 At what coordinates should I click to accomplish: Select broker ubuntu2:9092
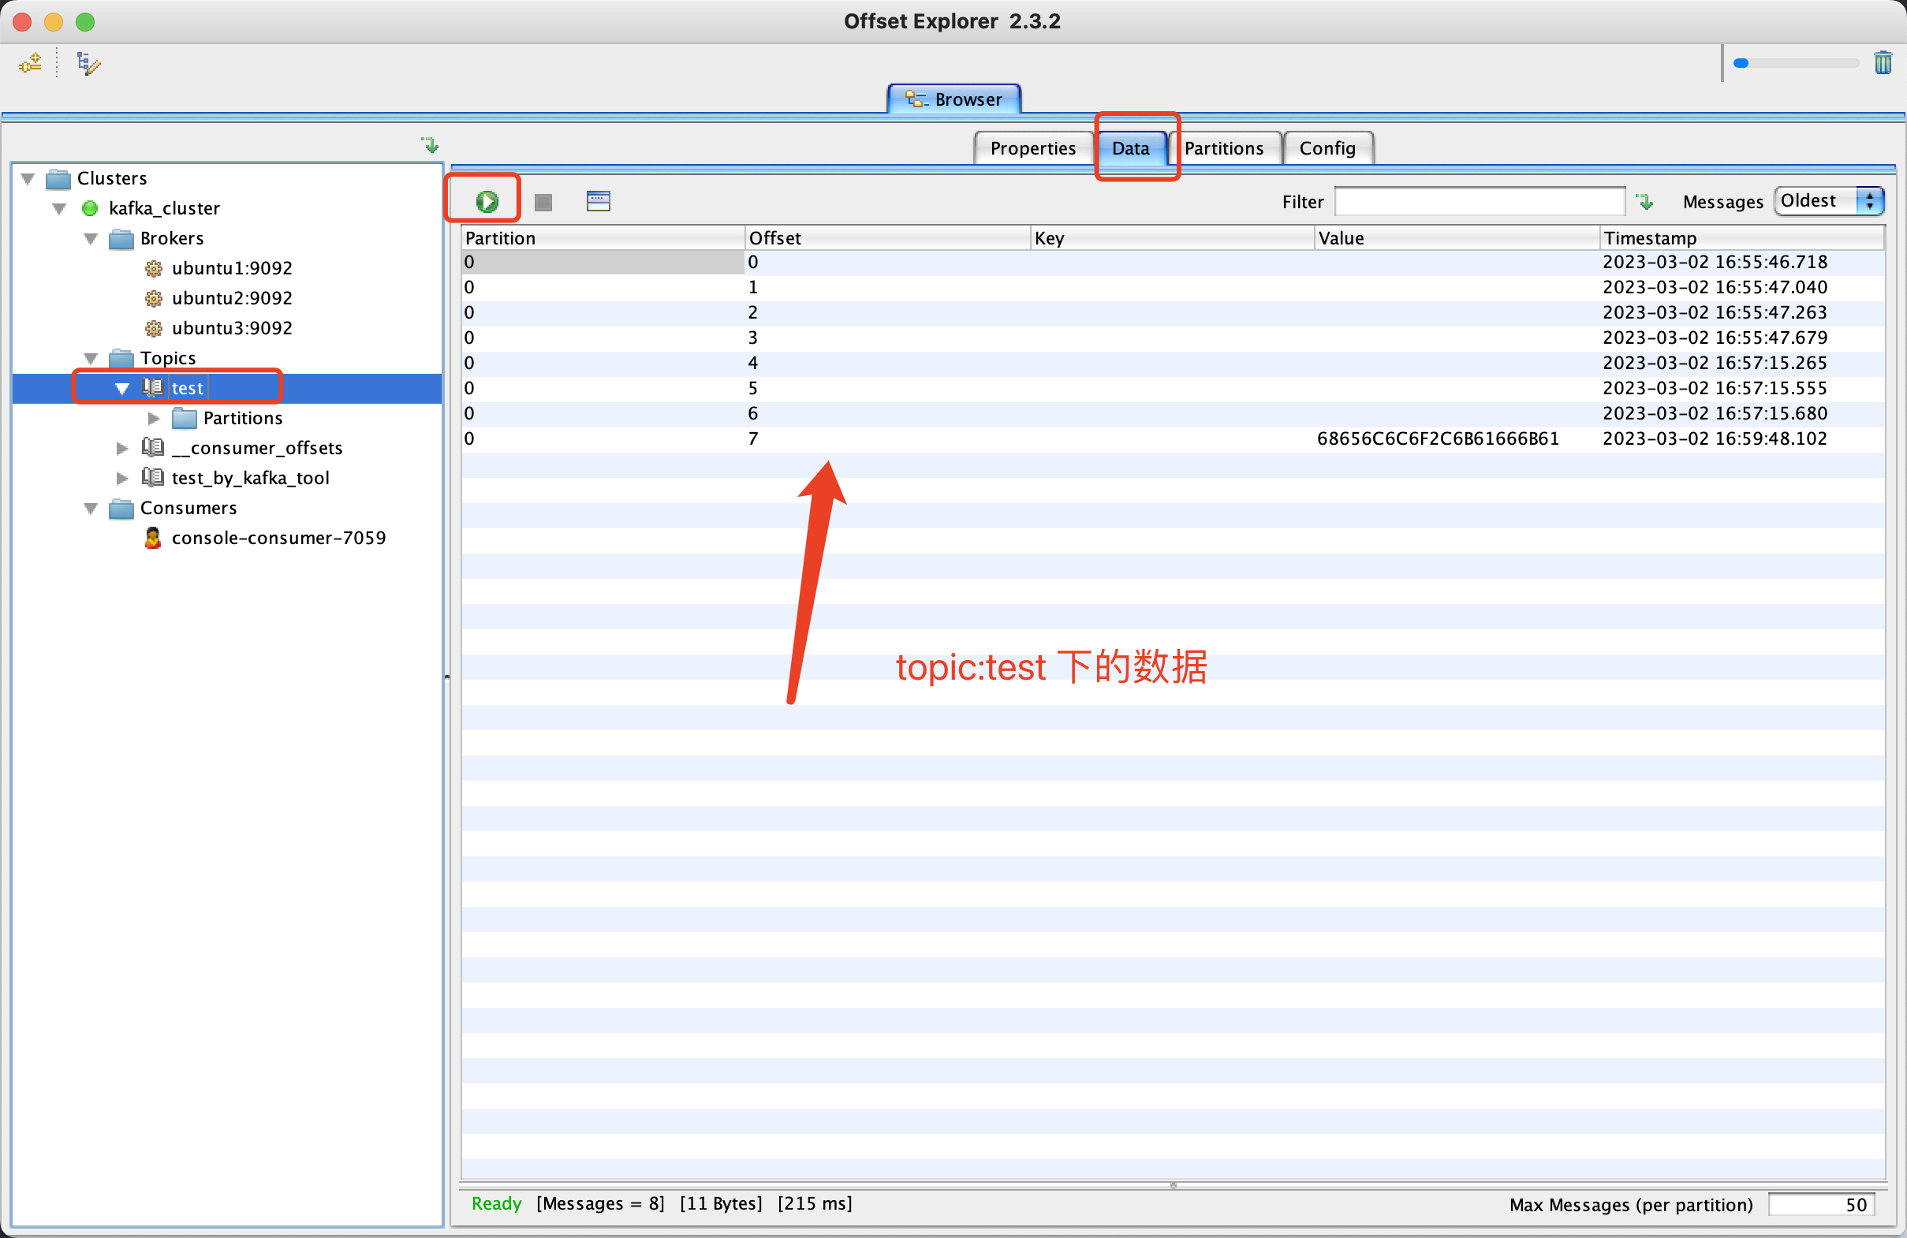232,298
